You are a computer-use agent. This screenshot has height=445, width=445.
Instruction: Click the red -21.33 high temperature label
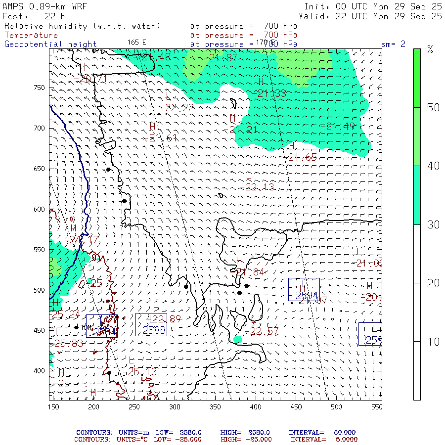click(x=272, y=93)
